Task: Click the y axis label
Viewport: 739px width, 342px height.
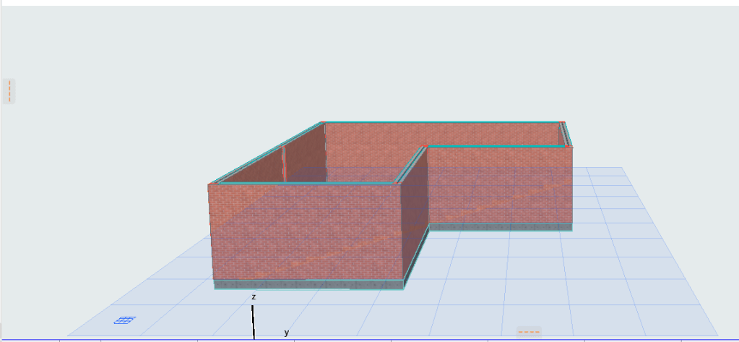Action: (x=287, y=333)
